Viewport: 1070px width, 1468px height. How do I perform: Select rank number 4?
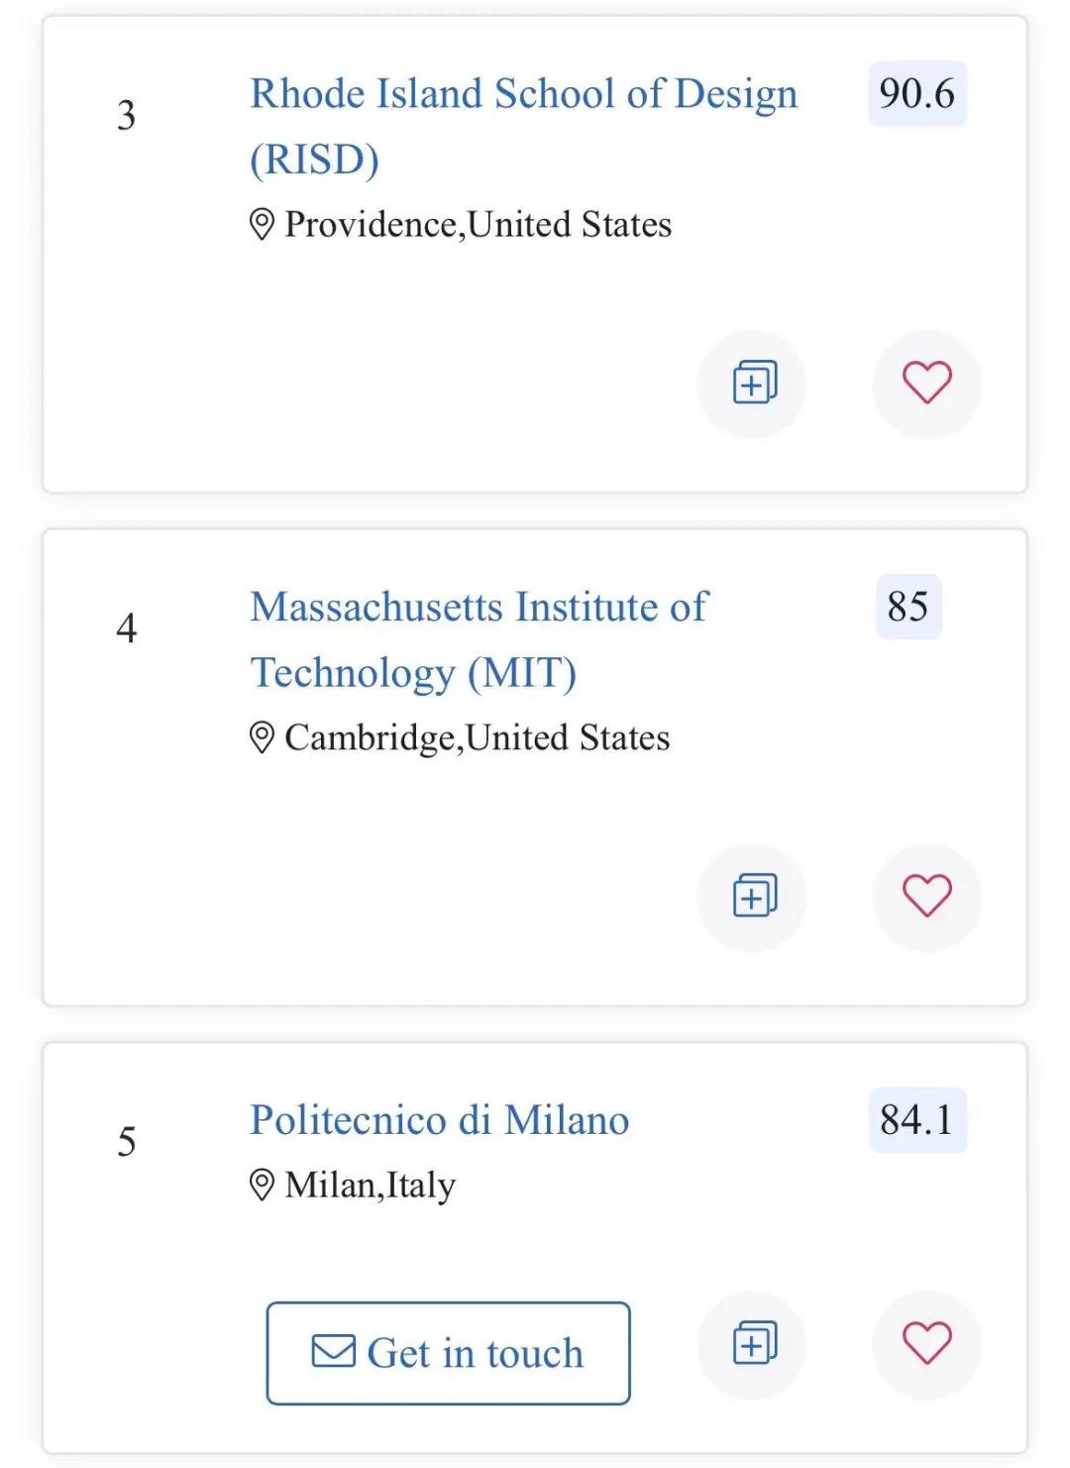[126, 628]
